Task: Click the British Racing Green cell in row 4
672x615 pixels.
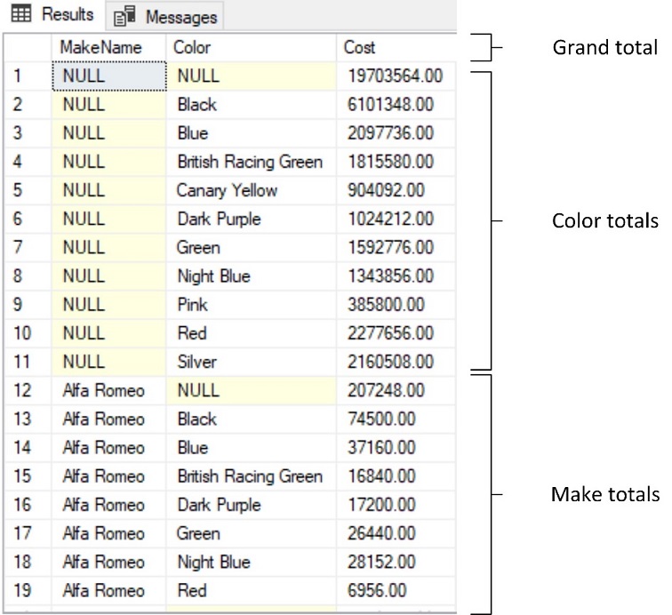Action: pyautogui.click(x=250, y=162)
